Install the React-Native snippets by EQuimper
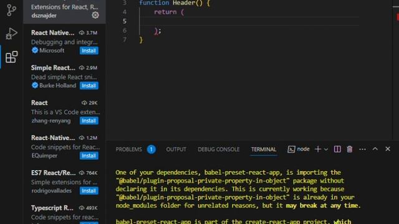Image resolution: width=399 pixels, height=224 pixels. click(x=89, y=156)
